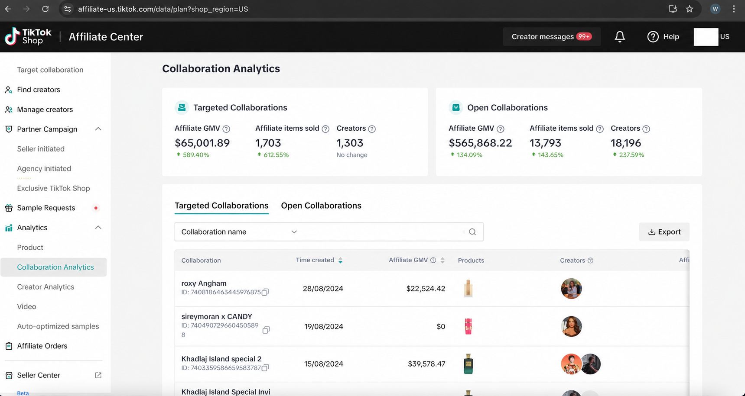Screen dimensions: 745x396
Task: Go to Find creators
Action: 39,90
